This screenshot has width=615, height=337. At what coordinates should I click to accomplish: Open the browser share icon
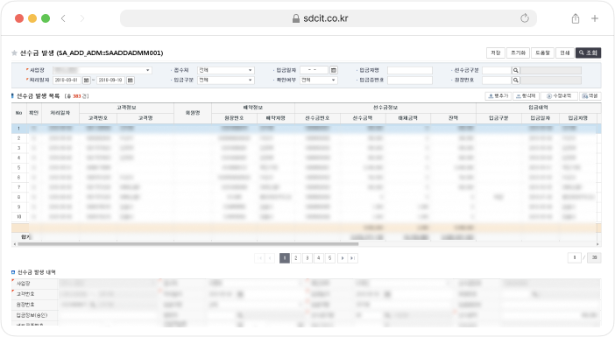coord(576,18)
